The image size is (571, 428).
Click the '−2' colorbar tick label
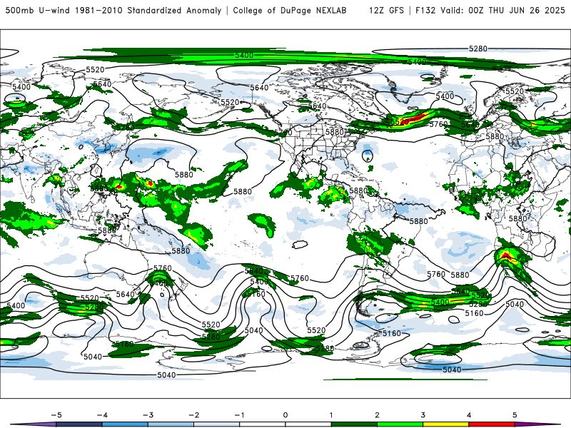click(193, 415)
